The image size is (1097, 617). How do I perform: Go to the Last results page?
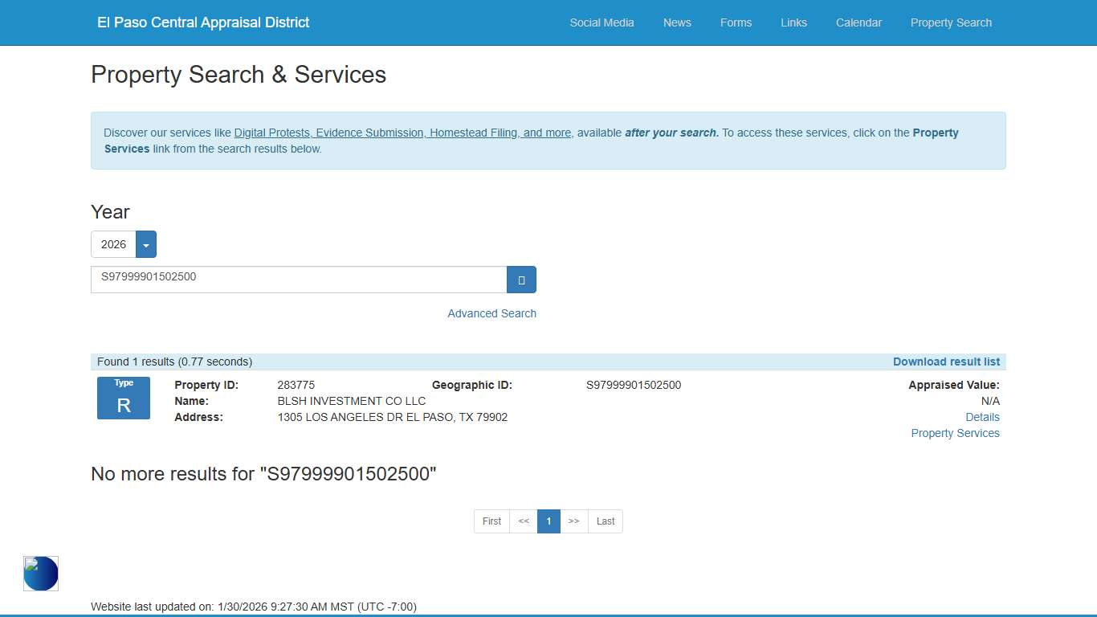tap(606, 521)
